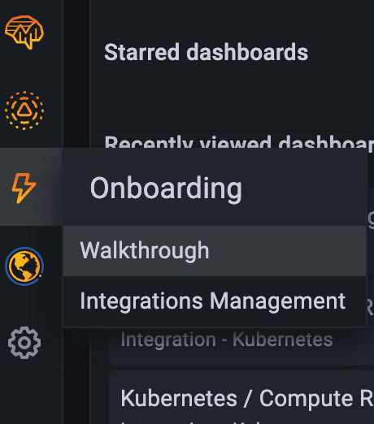
Task: Open the Kubernetes / Compute Resources dashboard link
Action: pyautogui.click(x=247, y=398)
